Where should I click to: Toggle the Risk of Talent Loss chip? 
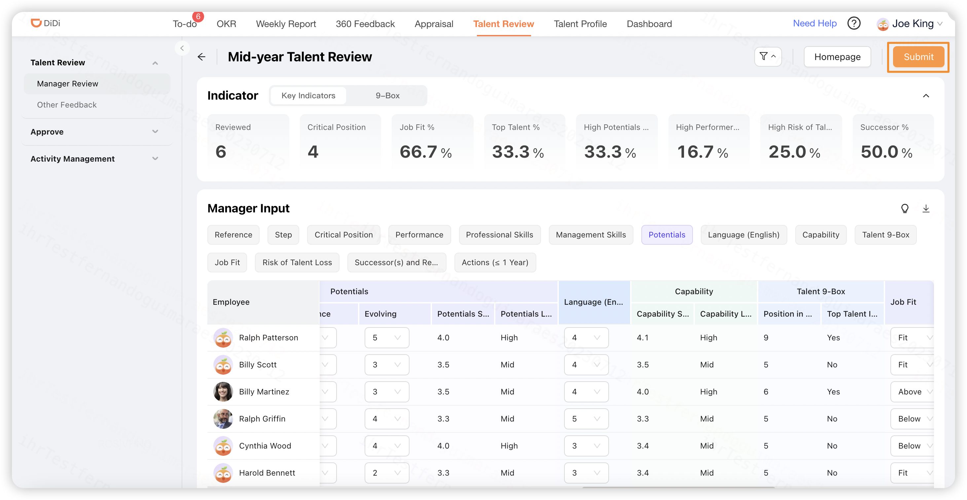tap(297, 263)
